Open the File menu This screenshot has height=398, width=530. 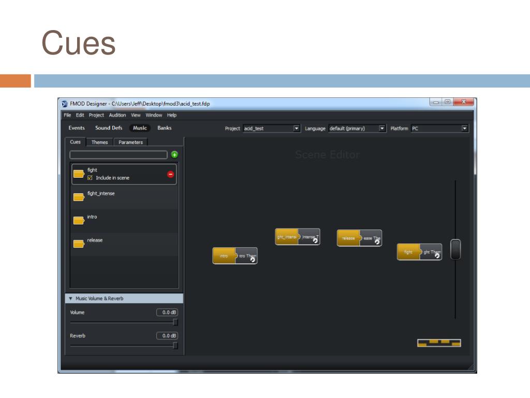[67, 115]
